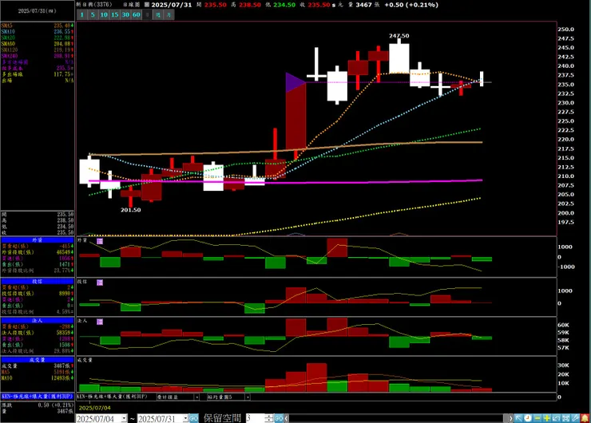591x423 pixels.
Task: Click the minus zoom-out icon
Action: tap(537, 418)
